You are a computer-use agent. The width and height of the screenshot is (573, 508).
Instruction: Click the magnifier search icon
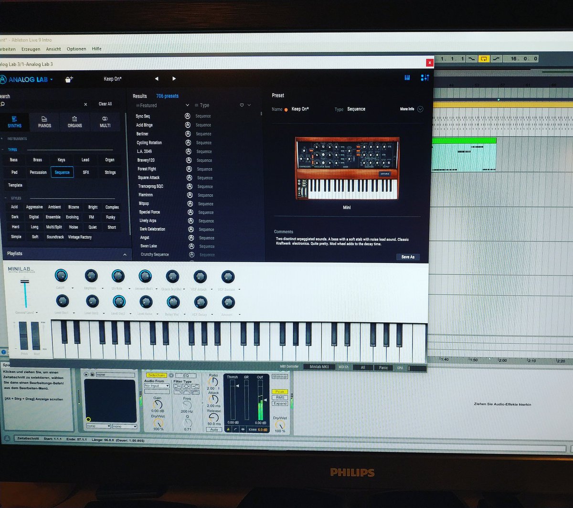2,105
